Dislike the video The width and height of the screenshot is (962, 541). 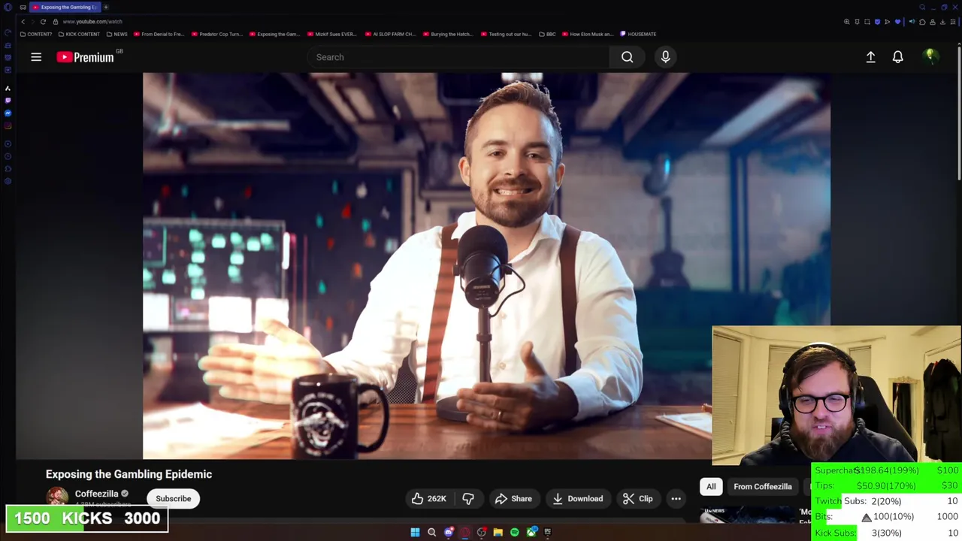point(467,499)
